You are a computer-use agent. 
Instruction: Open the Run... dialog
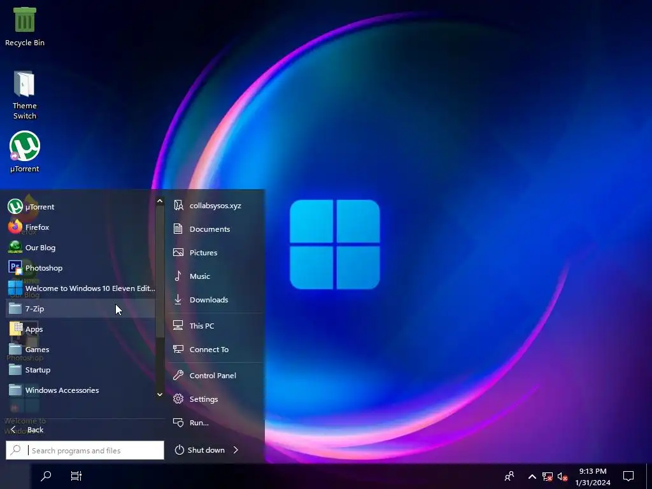click(x=215, y=423)
